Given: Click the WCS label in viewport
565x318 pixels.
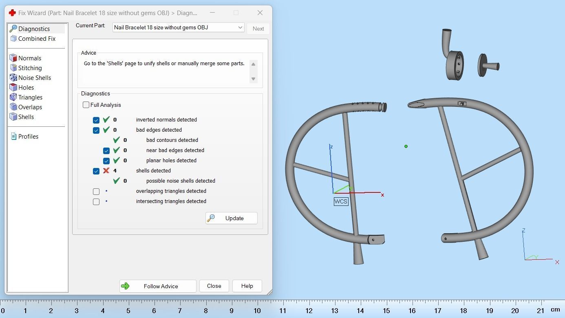Looking at the screenshot, I should 341,201.
